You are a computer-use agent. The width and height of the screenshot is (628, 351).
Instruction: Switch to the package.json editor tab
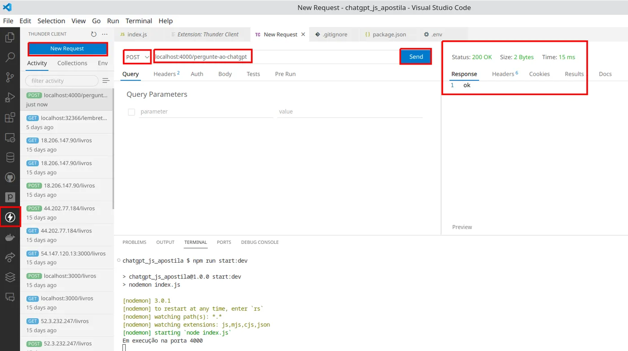[385, 35]
